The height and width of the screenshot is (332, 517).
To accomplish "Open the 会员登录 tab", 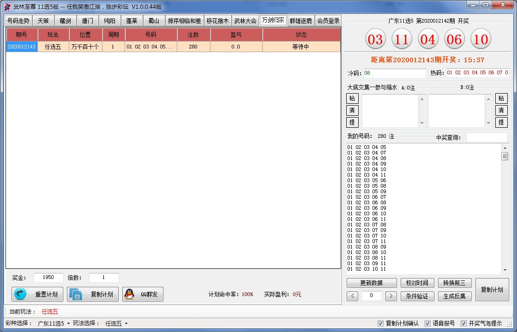I will coord(328,21).
